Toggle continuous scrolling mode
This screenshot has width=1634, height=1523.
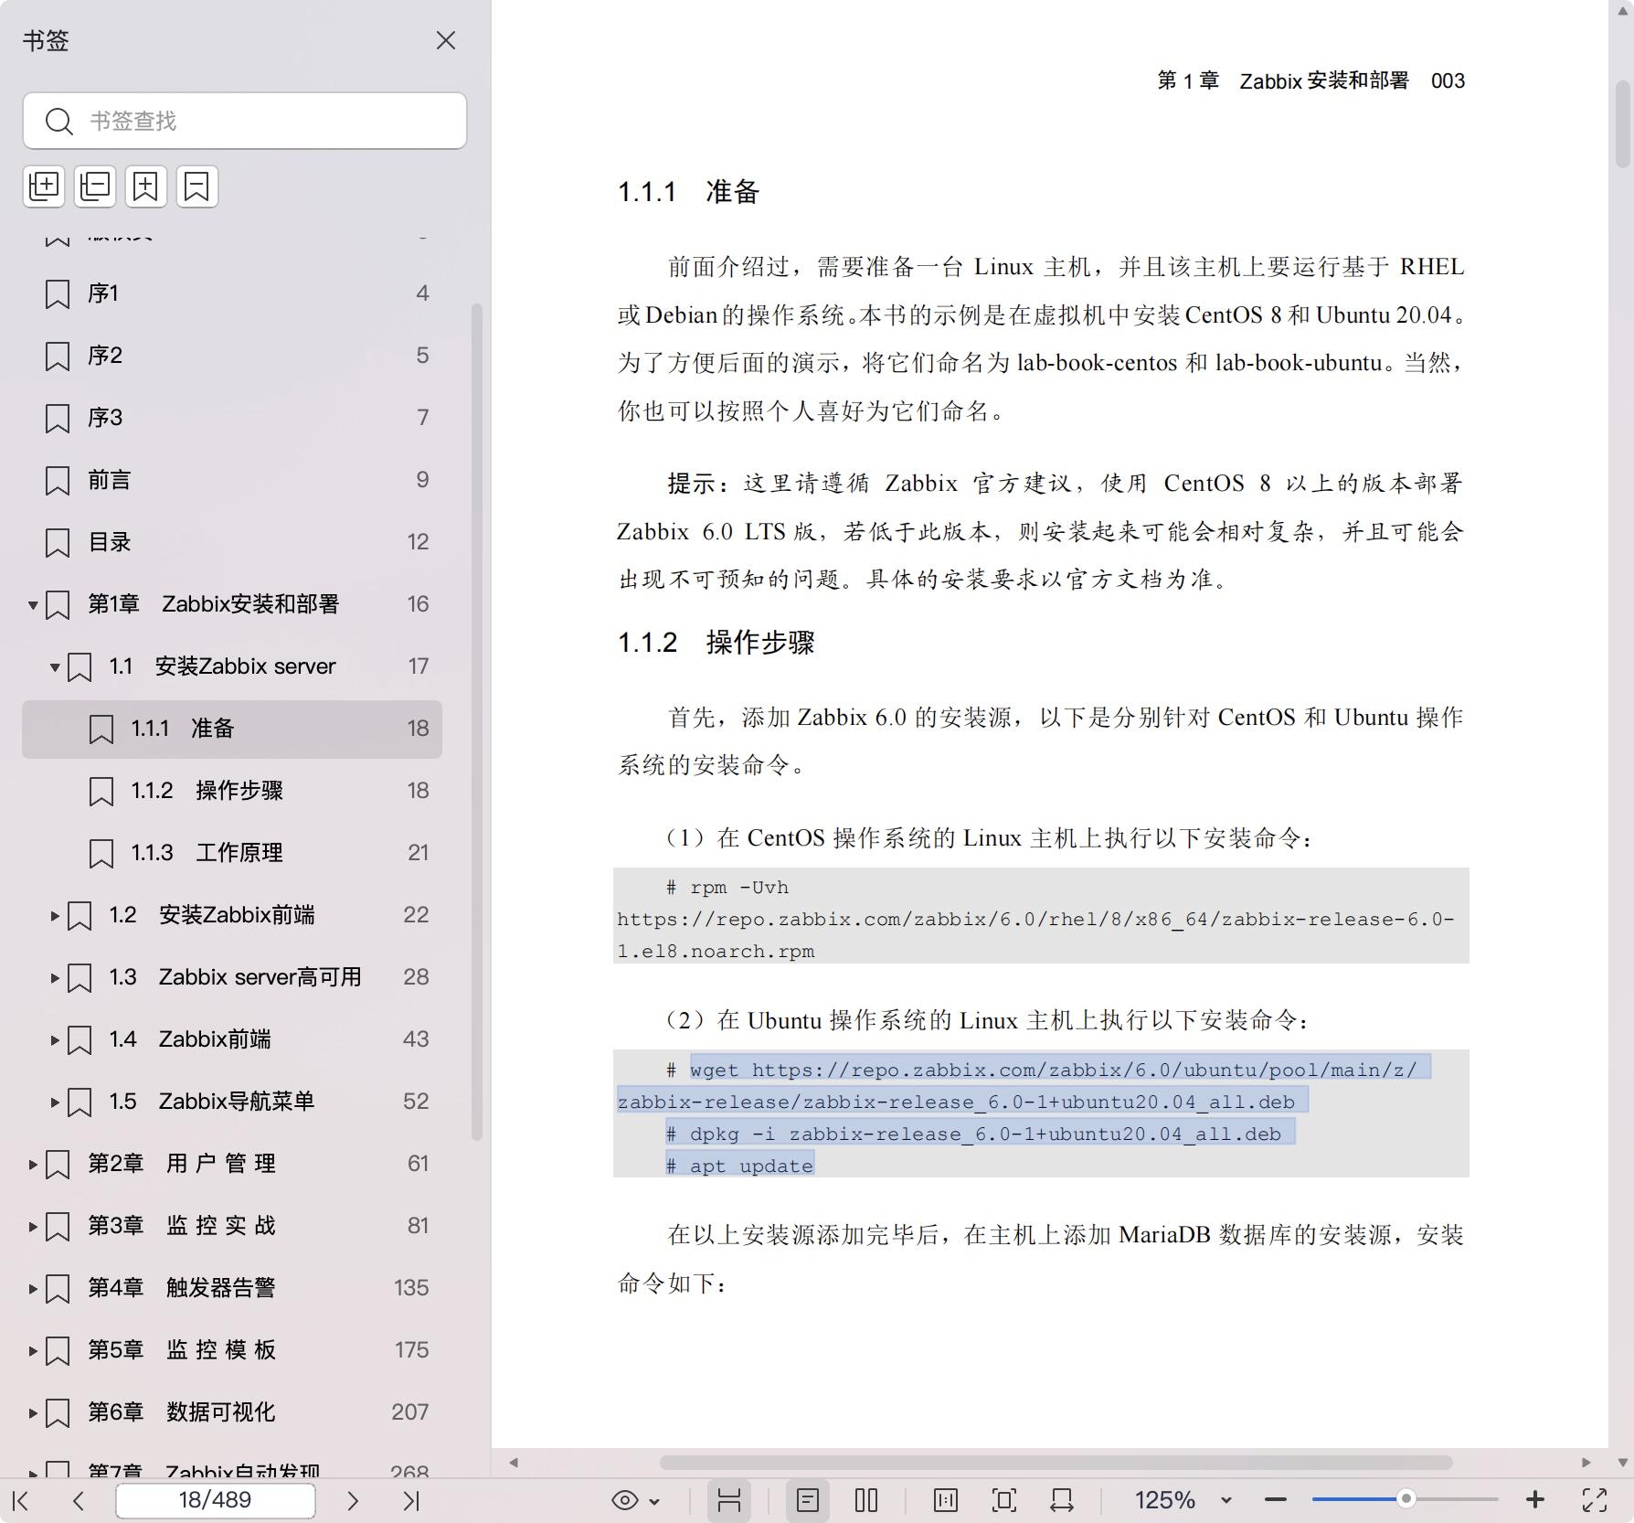[729, 1500]
